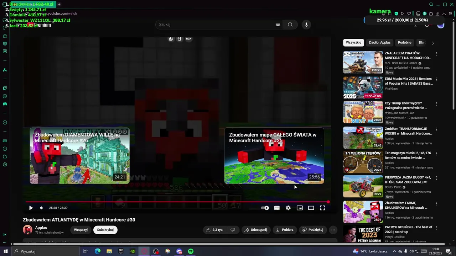Viewport: 456px width, 256px height.
Task: Open a new browser tab with plus
Action: click(x=59, y=5)
